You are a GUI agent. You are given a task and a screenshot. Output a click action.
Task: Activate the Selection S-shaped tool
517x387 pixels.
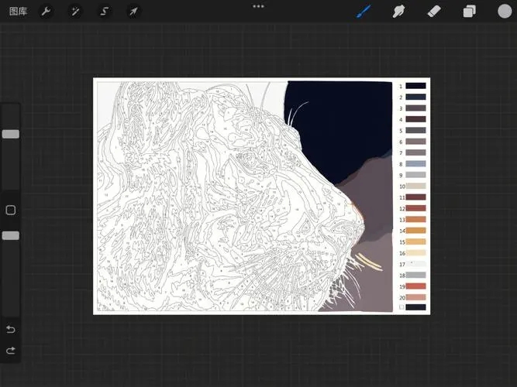point(104,11)
